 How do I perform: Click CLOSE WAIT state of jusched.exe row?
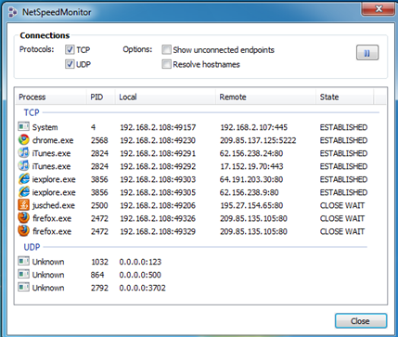pos(342,205)
